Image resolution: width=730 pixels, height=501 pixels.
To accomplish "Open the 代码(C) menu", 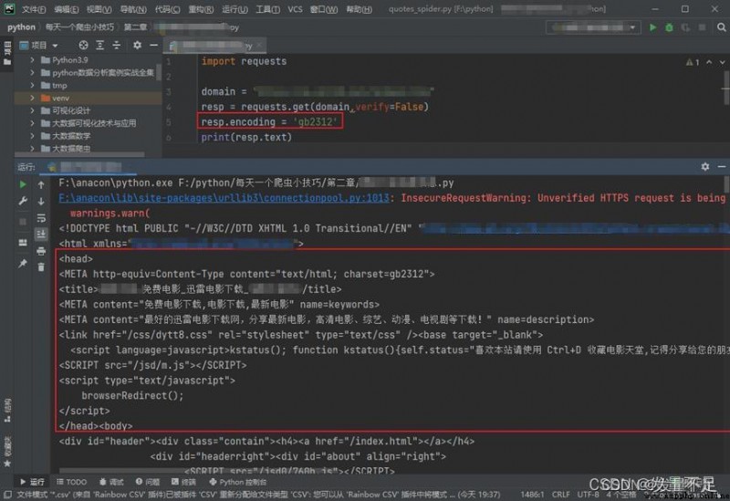I will click(x=167, y=9).
